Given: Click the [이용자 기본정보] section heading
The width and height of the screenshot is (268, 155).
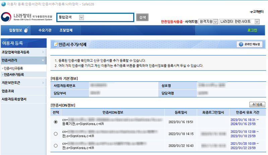Looking at the screenshot, I should click(64, 79).
